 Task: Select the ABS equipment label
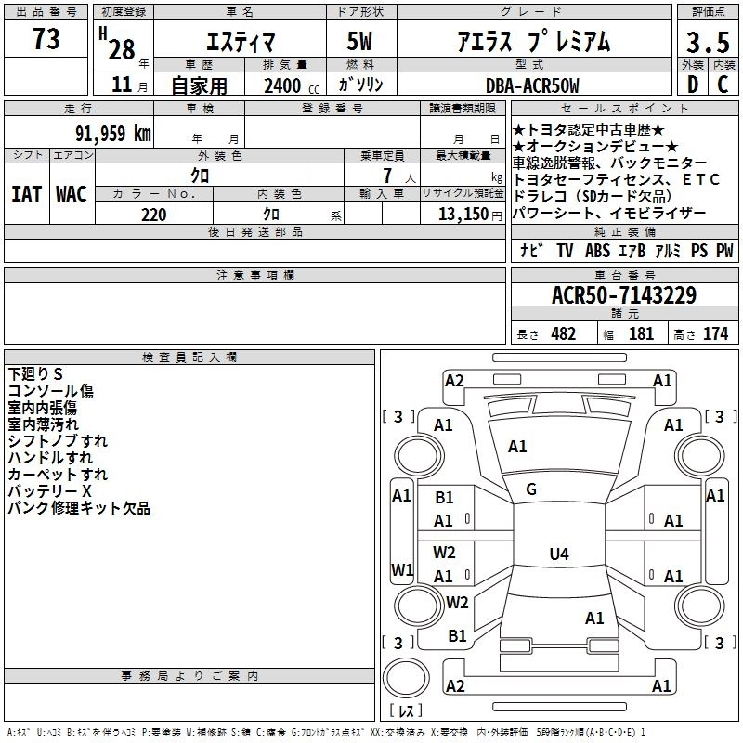pos(597,250)
